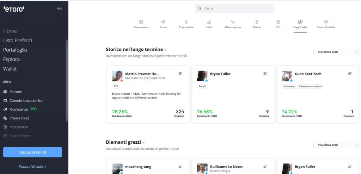Click Guan Keet Yeoh profile photo
361x174 pixels.
click(287, 76)
